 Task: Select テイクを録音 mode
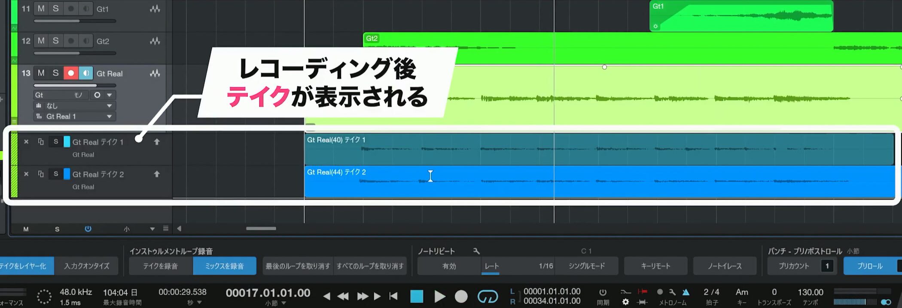[x=160, y=266]
